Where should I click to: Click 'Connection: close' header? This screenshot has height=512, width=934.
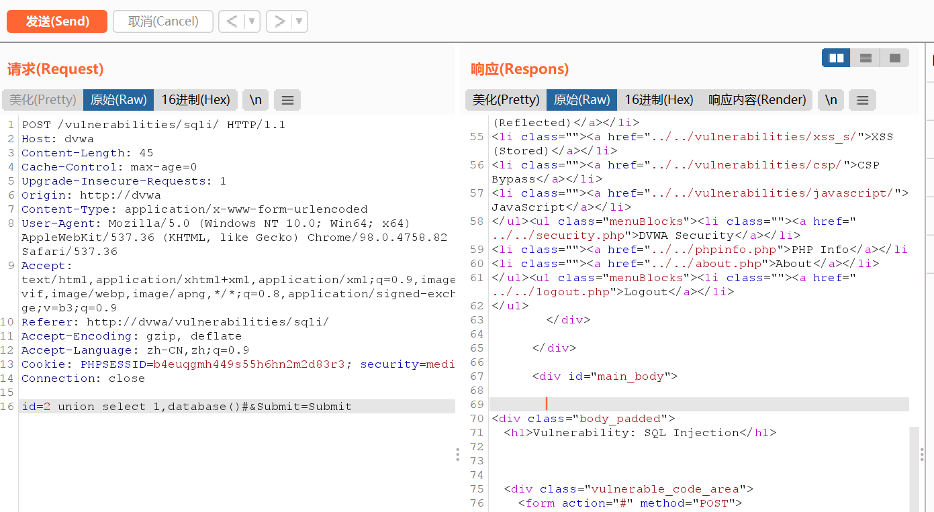coord(83,378)
